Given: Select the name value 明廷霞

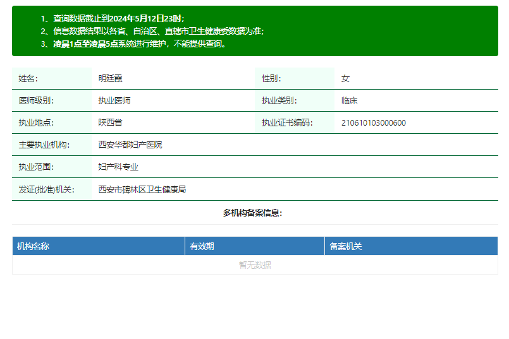Looking at the screenshot, I should coord(111,78).
